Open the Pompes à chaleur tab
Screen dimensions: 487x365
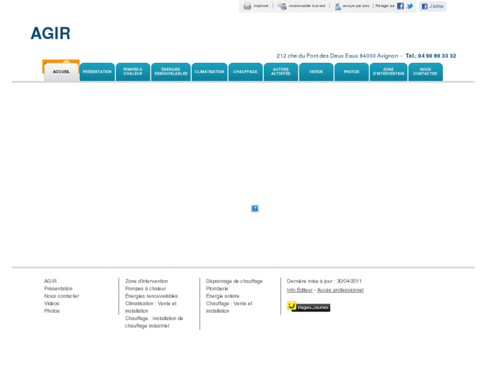[x=133, y=72]
